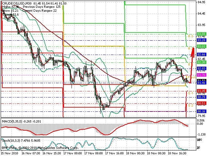Click the 80.16 blue price label
Image resolution: width=209 pixels, height=156 pixels.
click(x=201, y=111)
